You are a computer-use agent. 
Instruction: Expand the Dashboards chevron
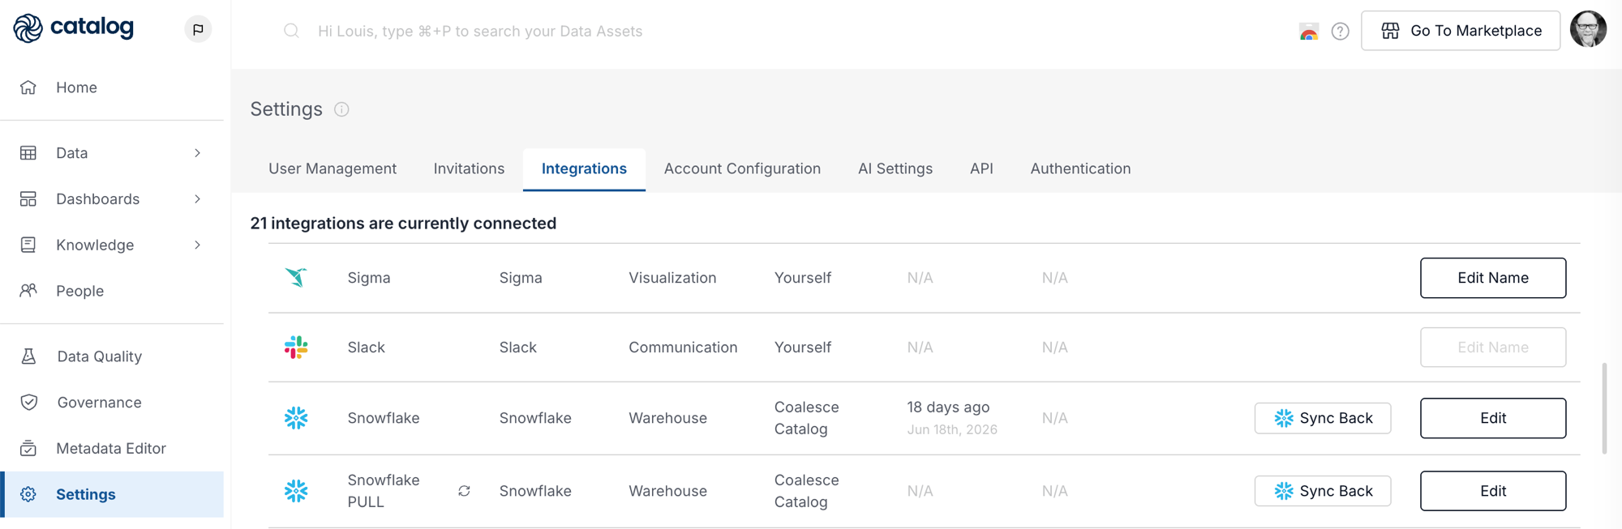[x=198, y=199]
